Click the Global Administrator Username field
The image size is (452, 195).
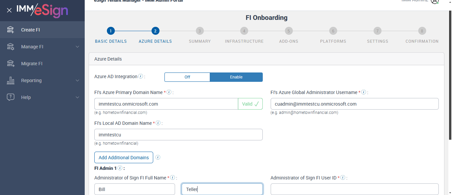pos(355,104)
